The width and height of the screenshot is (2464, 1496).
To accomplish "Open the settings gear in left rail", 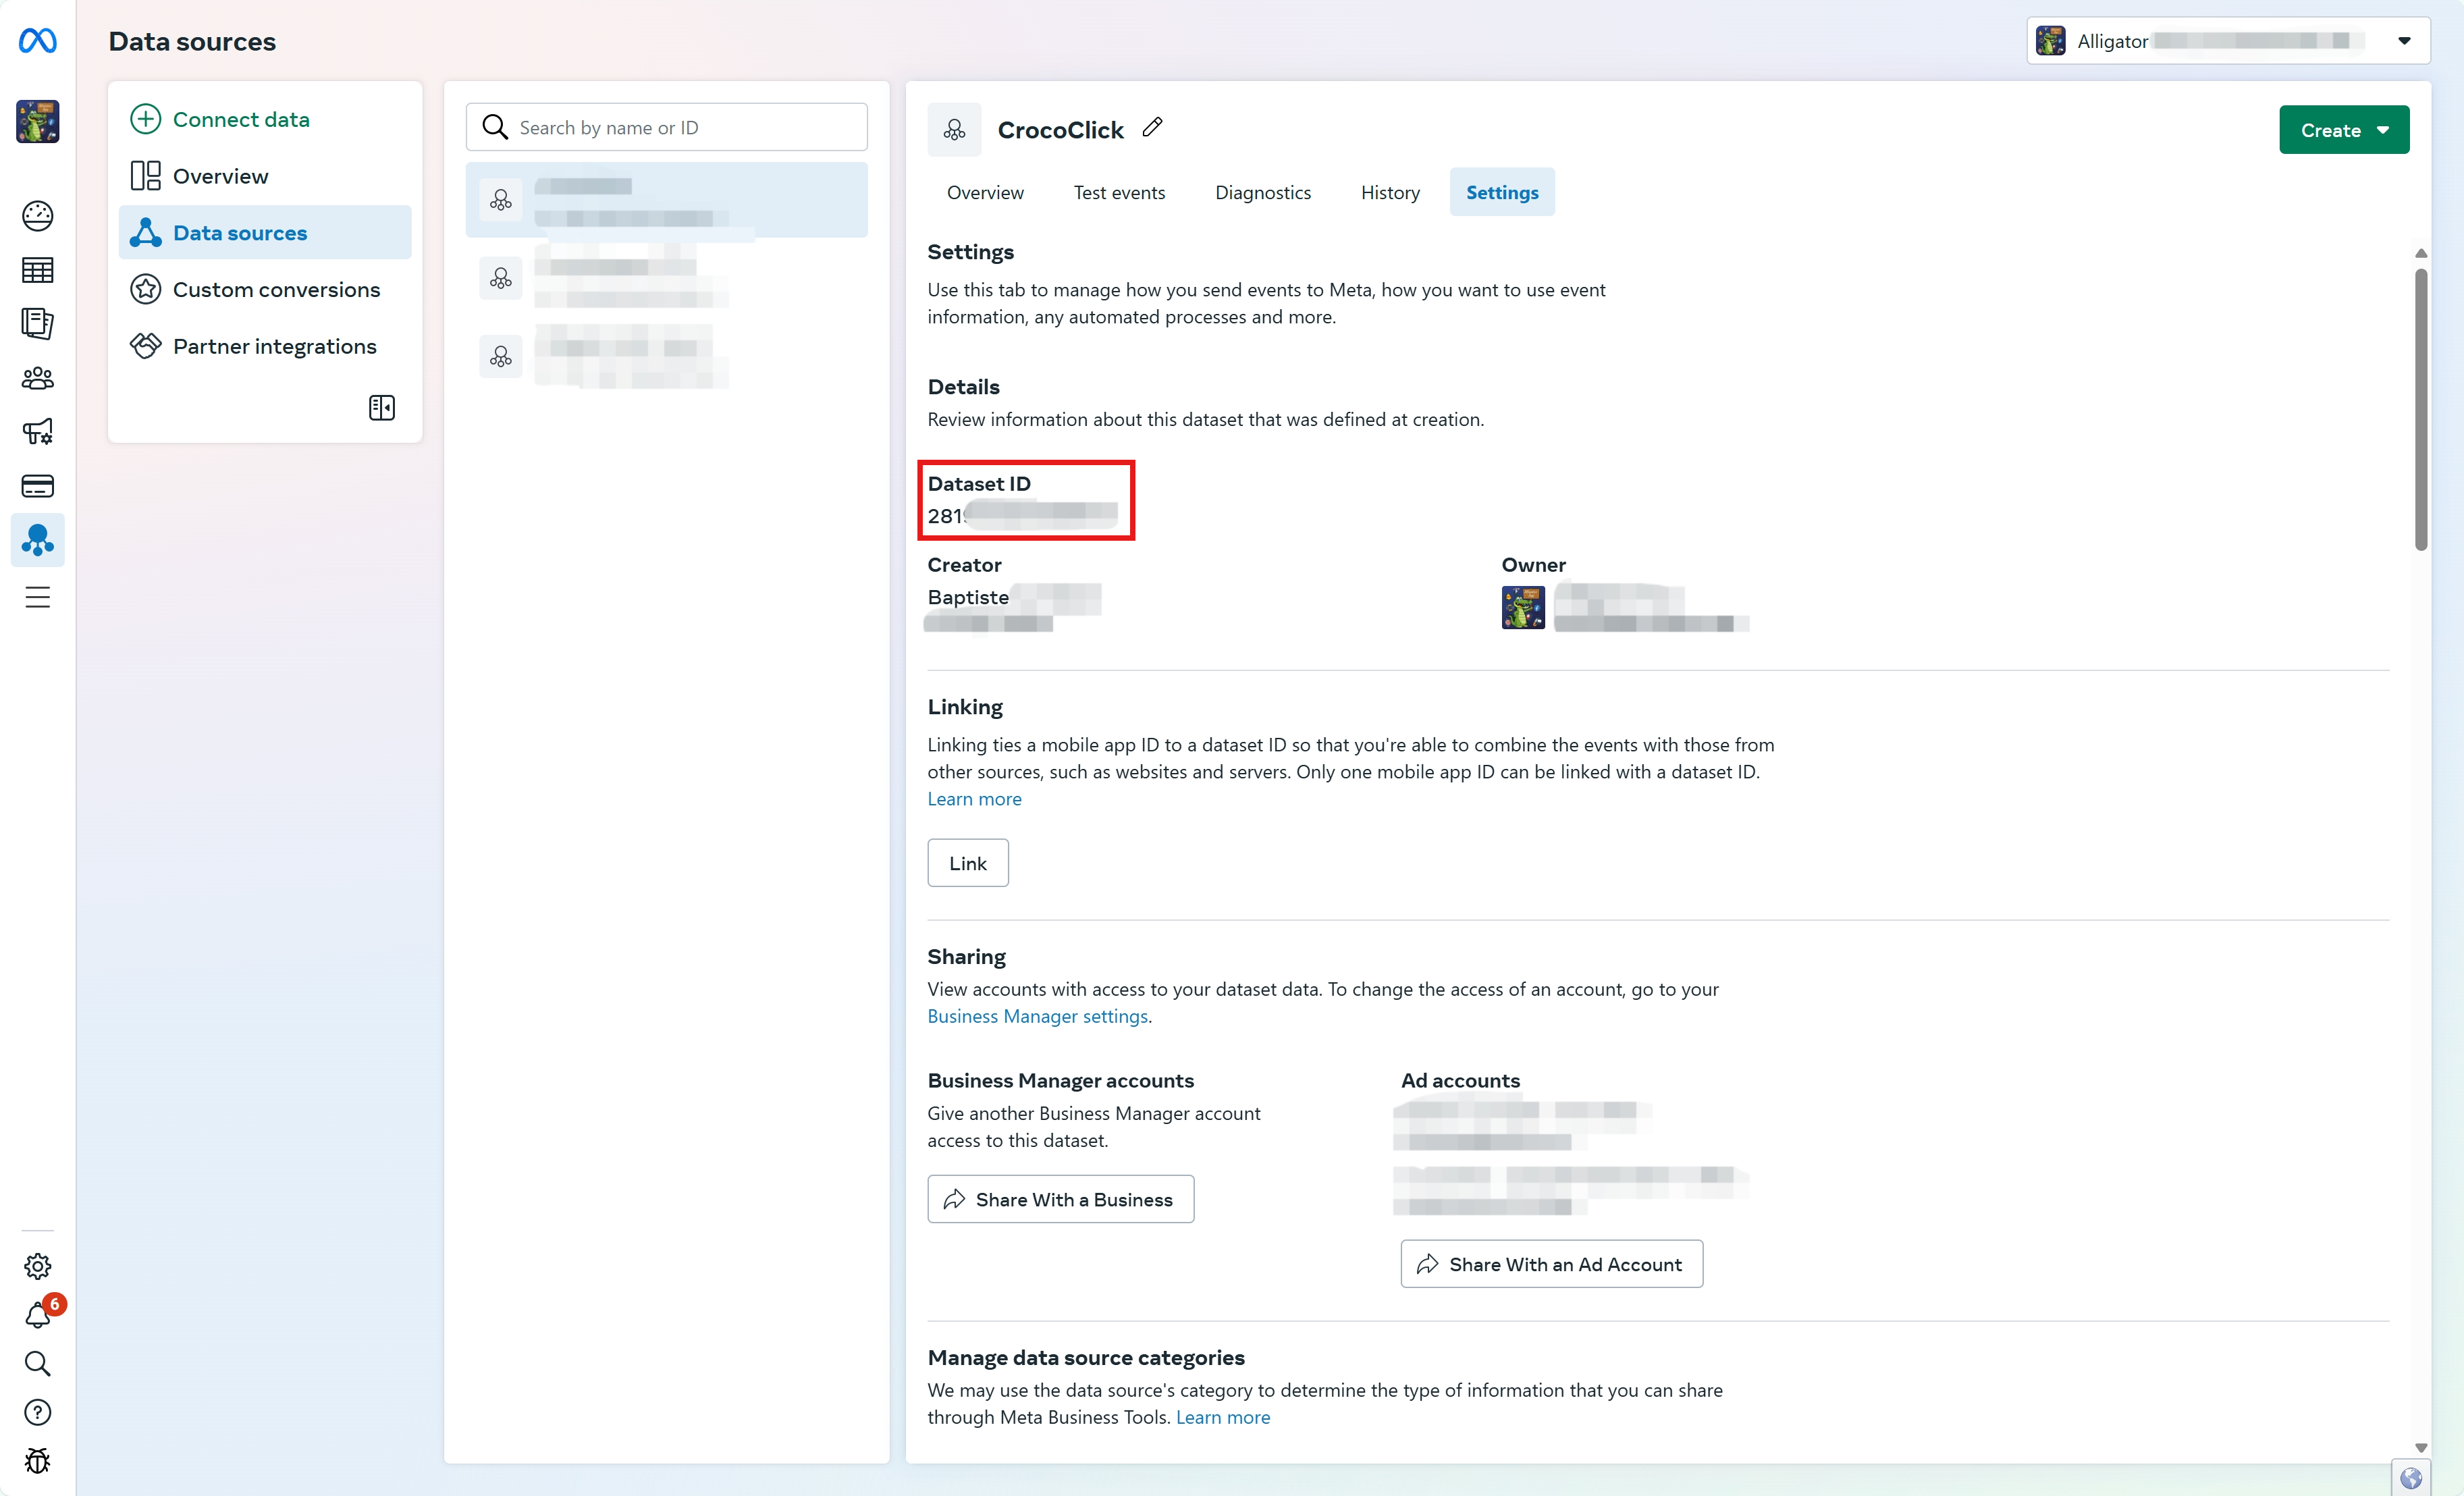I will [38, 1266].
